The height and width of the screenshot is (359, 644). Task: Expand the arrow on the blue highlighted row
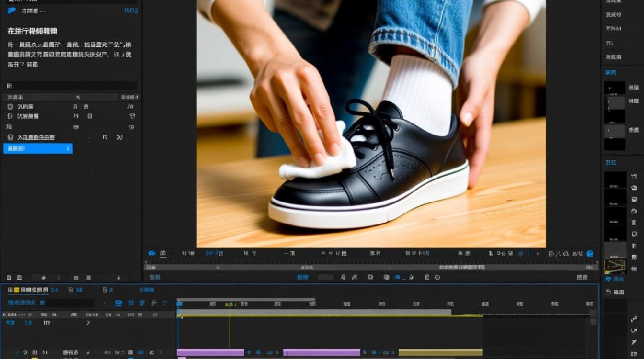point(68,149)
